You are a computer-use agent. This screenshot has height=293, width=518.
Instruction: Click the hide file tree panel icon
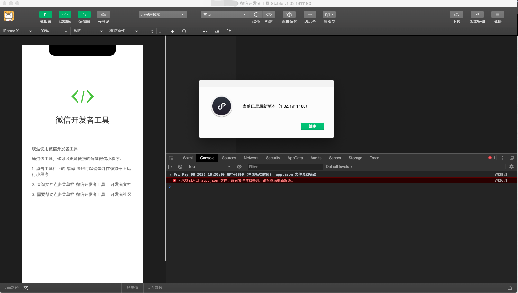[x=229, y=31]
